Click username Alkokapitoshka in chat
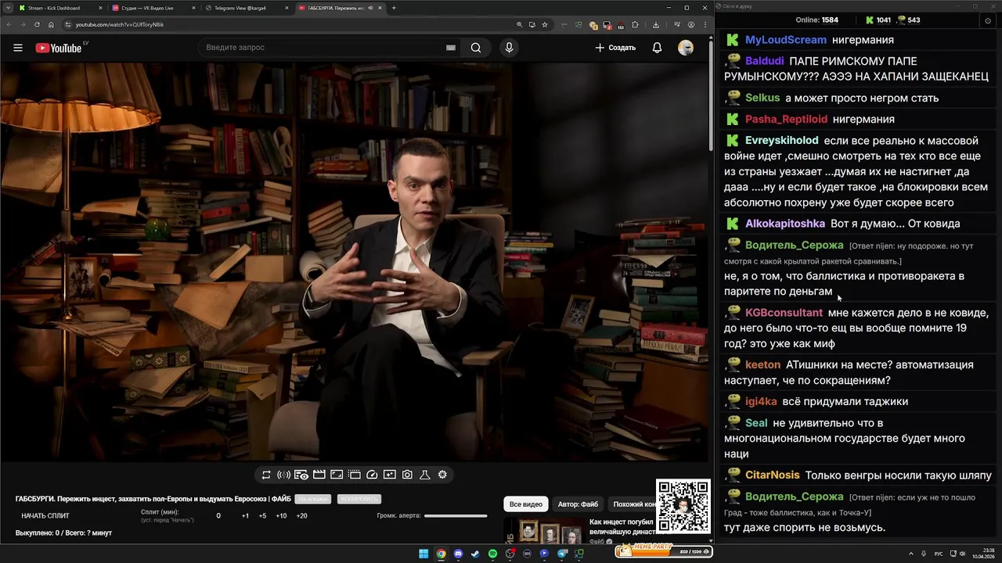 [x=785, y=224]
